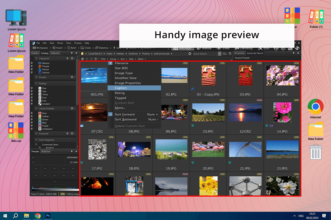
Task: Click the edited pencil badge on 03 - Copy.JPG
Action: pos(193,88)
